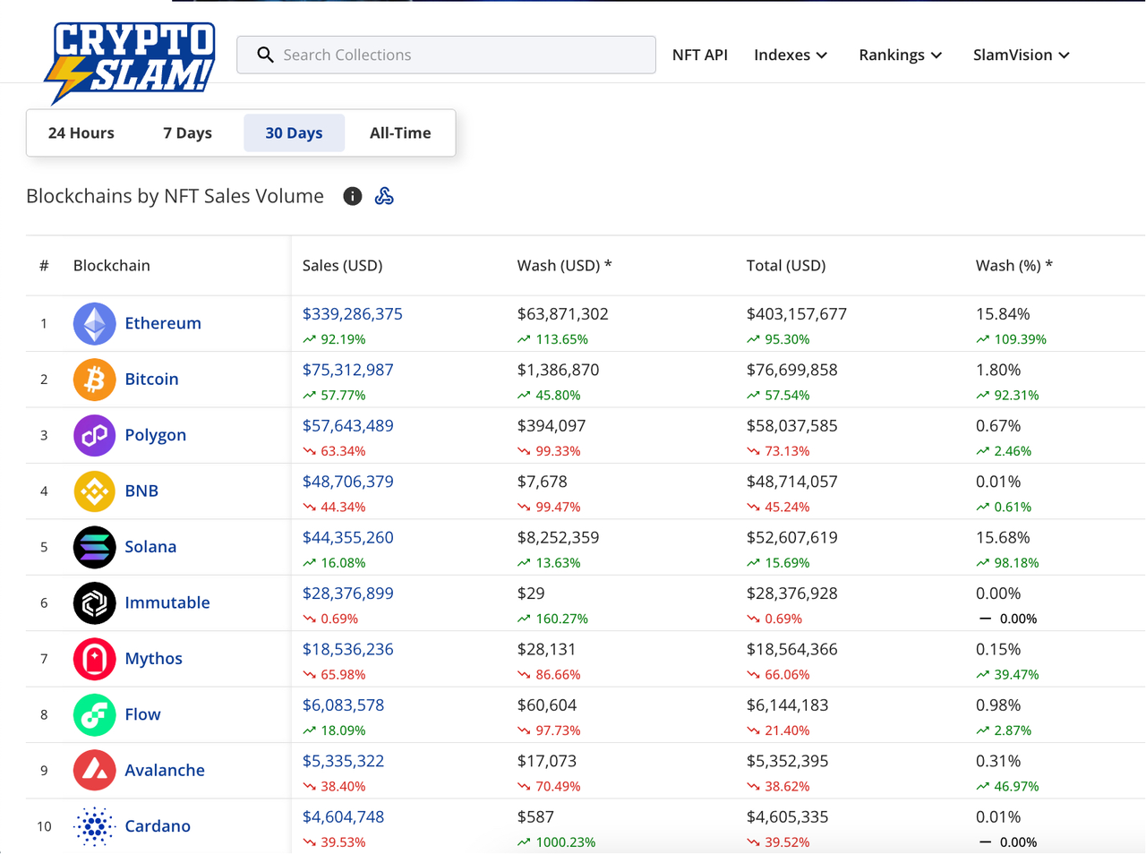This screenshot has height=854, width=1146.
Task: Click Cardano wash change 1000.23%
Action: [556, 842]
